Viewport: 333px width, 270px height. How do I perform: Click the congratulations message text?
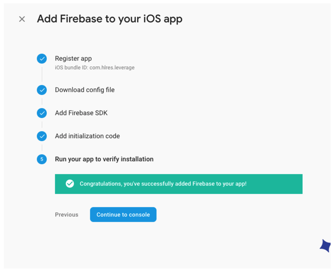pos(163,184)
